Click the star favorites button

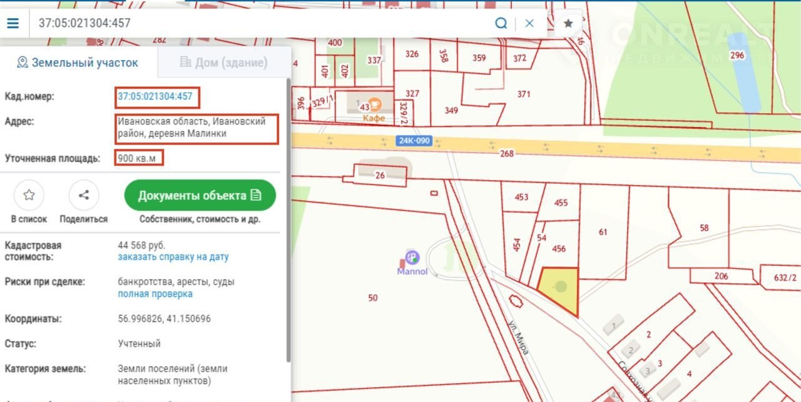pyautogui.click(x=568, y=24)
